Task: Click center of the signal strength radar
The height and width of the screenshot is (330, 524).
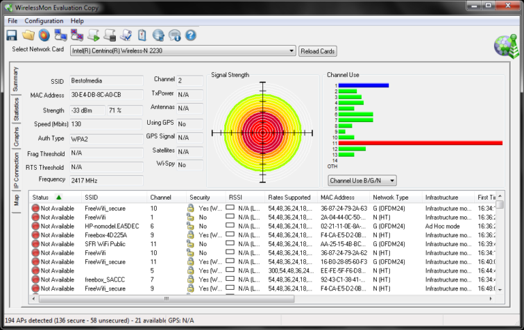Action: (x=262, y=133)
